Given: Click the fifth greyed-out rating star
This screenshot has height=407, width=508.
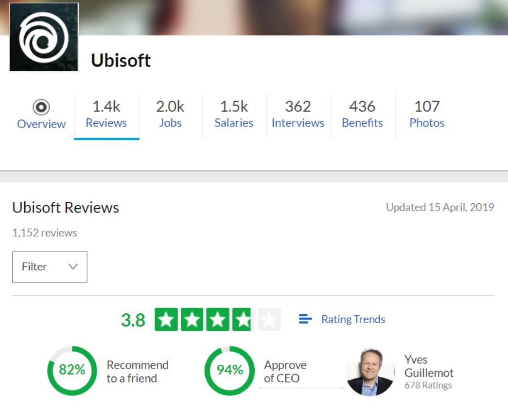Looking at the screenshot, I should point(269,320).
